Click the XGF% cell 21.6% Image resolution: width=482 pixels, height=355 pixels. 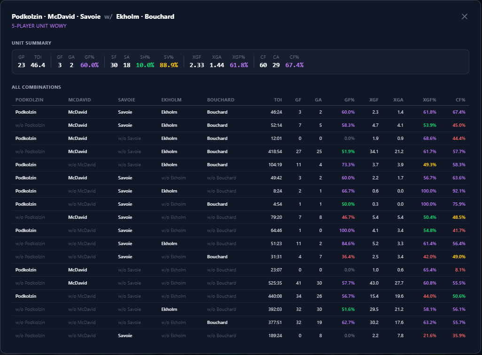430,336
